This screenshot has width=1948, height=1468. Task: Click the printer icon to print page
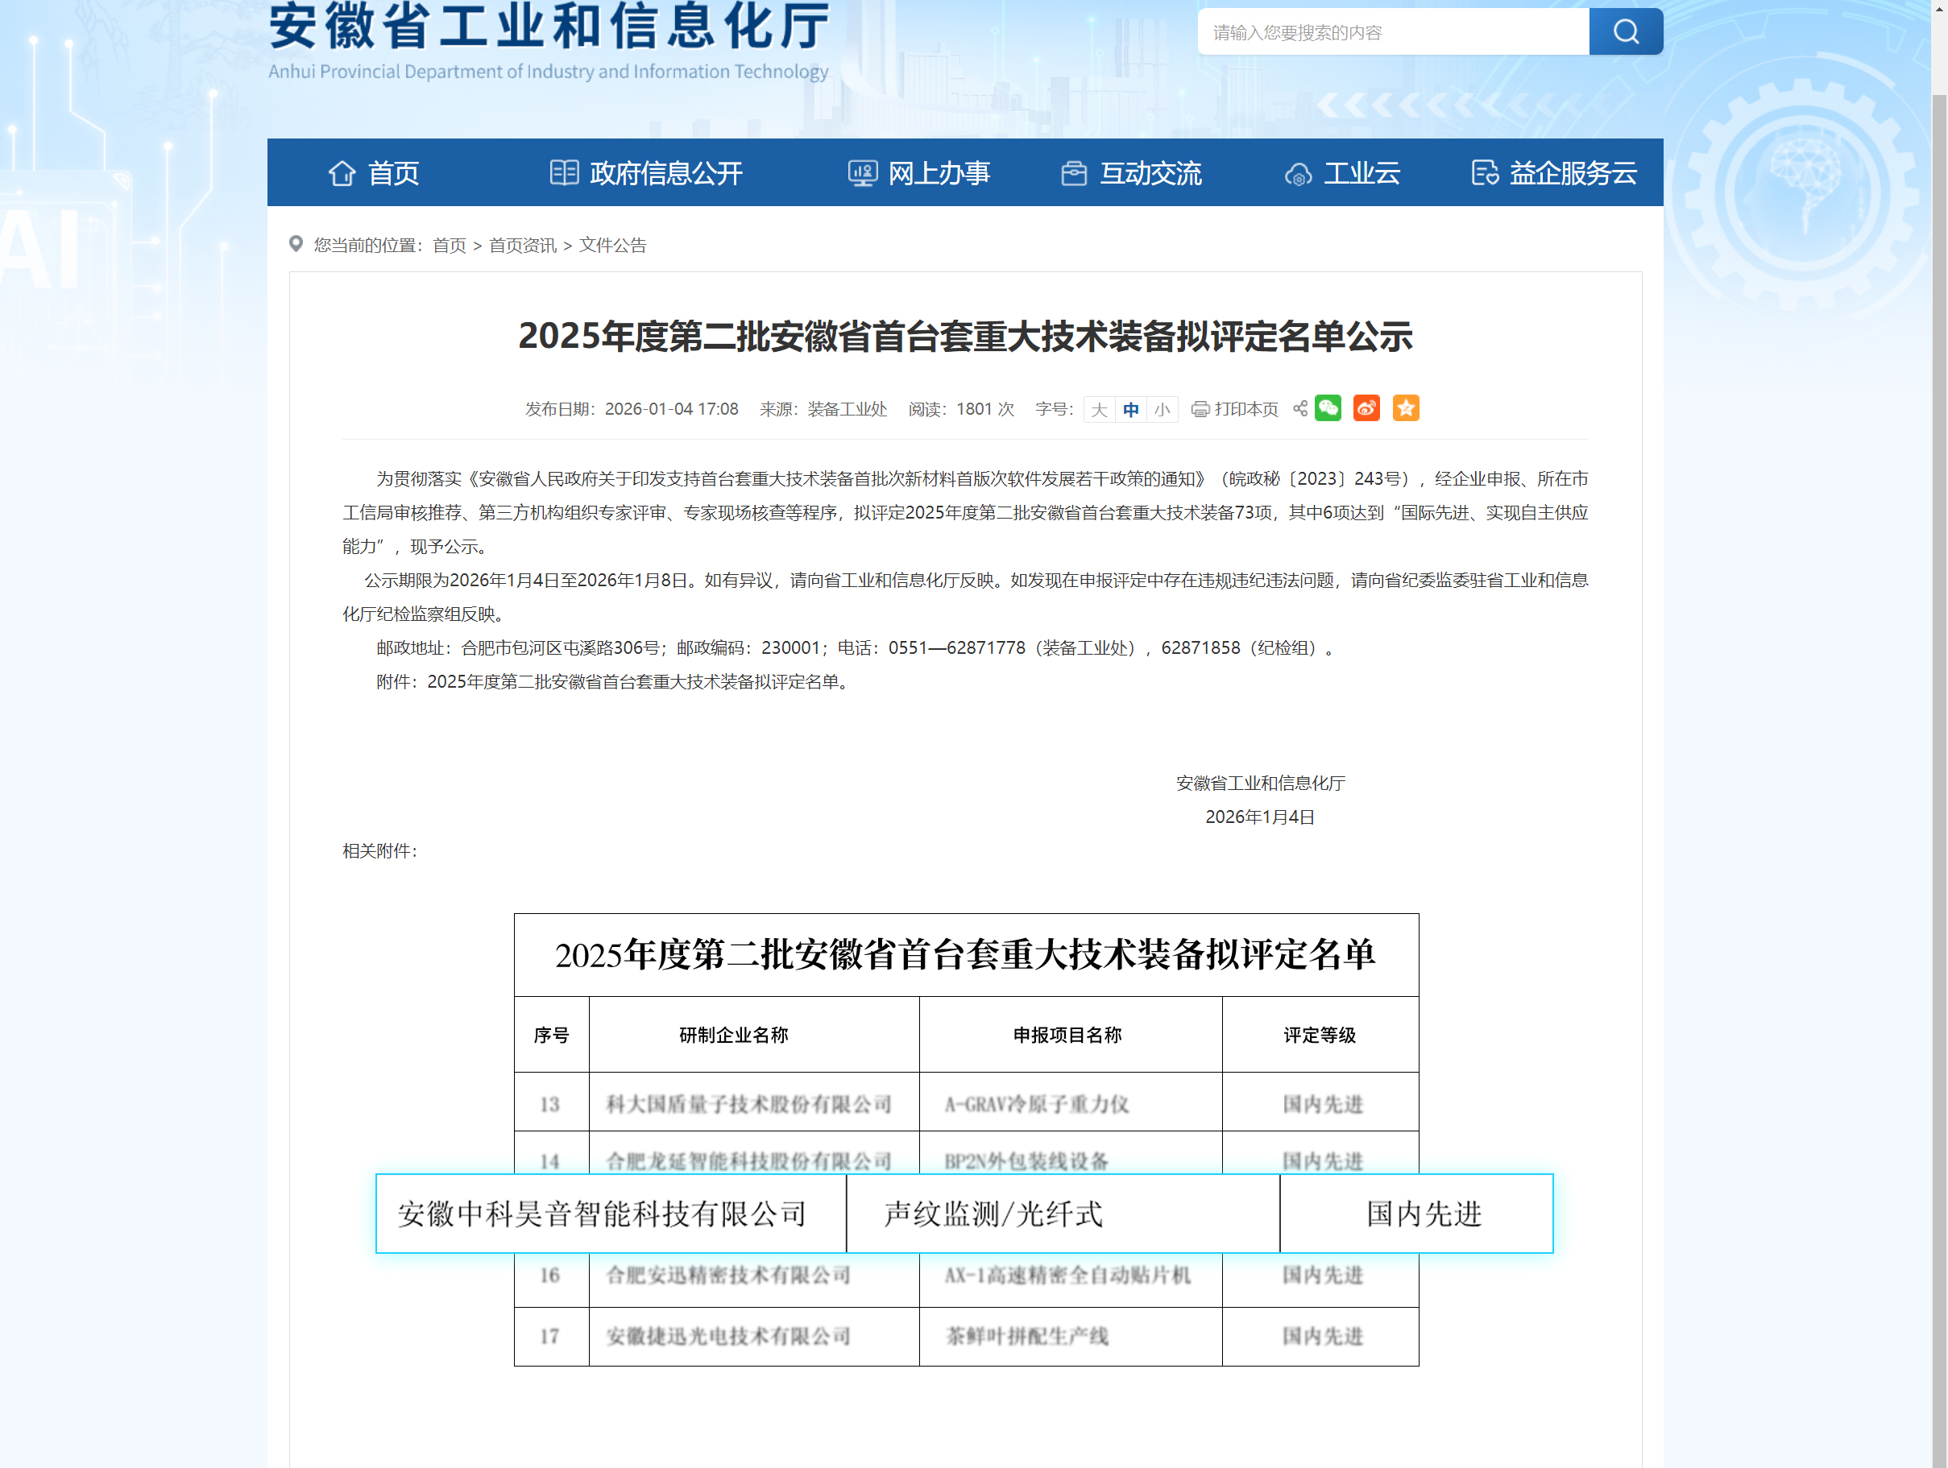(x=1200, y=409)
